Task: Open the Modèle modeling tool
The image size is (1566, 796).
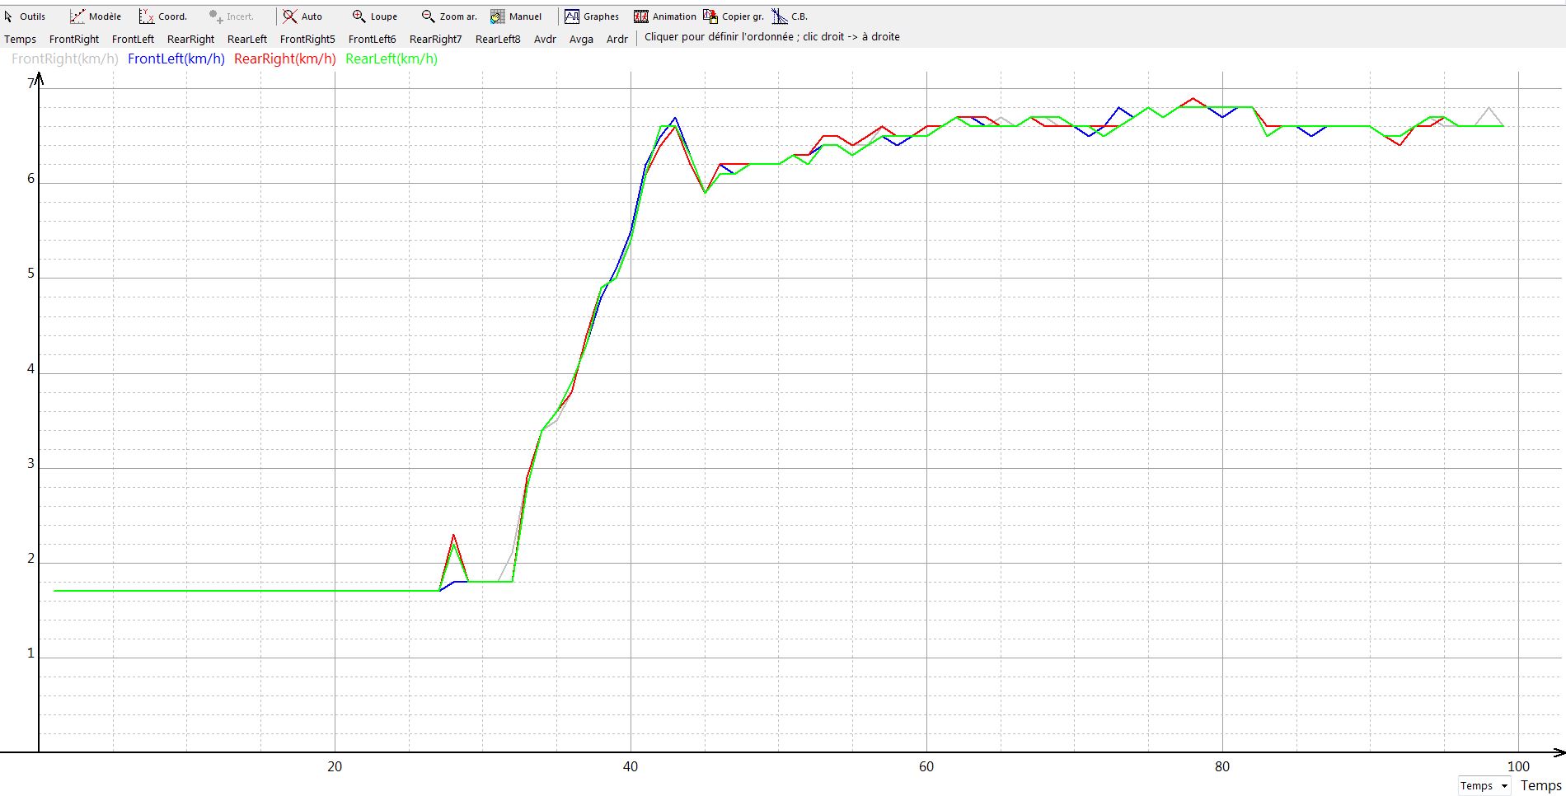Action: [x=96, y=16]
